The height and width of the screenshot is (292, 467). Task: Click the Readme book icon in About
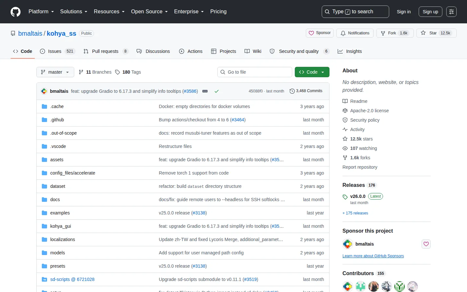pos(345,101)
